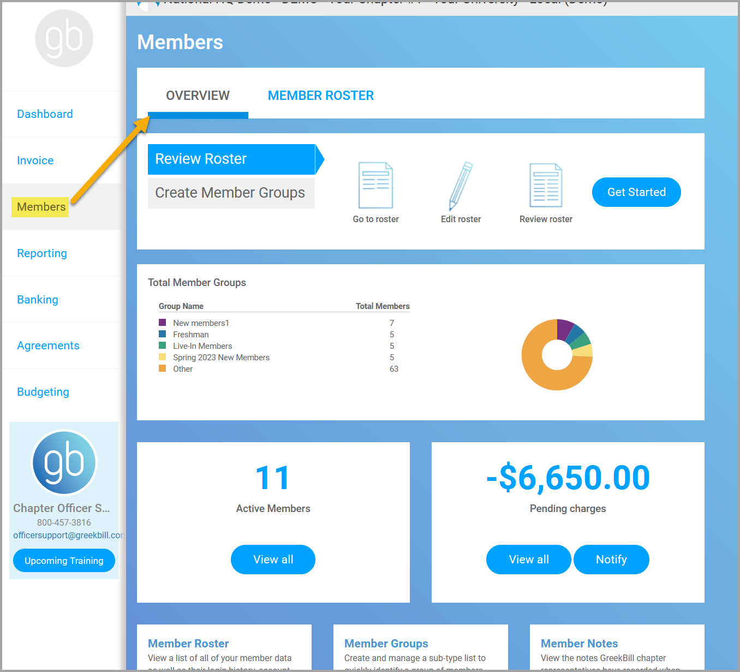Go to Invoice in the sidebar
Viewport: 740px width, 672px height.
pyautogui.click(x=35, y=160)
